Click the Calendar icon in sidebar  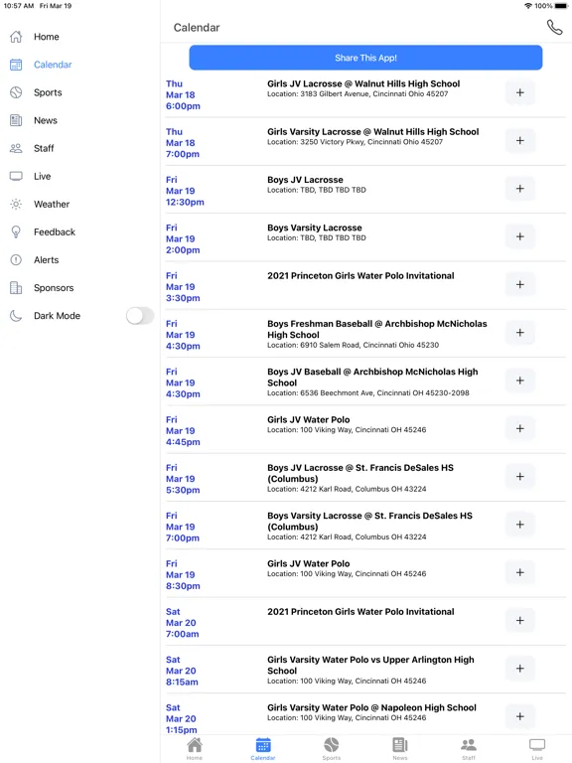16,65
